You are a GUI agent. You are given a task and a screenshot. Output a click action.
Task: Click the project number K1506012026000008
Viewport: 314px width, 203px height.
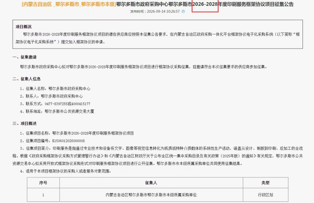(68, 141)
